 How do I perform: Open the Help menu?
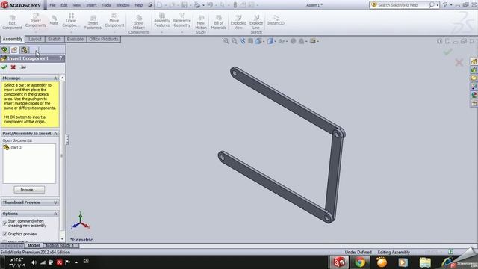coord(139,5)
